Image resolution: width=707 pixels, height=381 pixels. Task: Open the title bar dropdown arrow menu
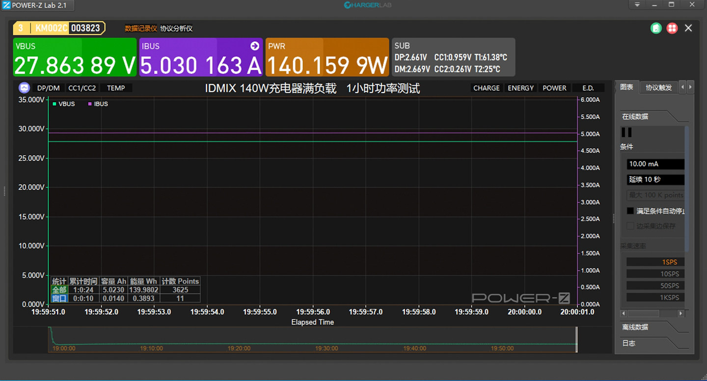tap(637, 4)
